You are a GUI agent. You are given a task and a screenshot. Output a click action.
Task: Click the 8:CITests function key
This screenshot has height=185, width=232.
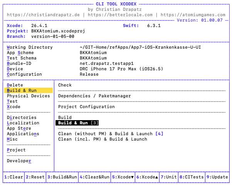[x=192, y=177]
